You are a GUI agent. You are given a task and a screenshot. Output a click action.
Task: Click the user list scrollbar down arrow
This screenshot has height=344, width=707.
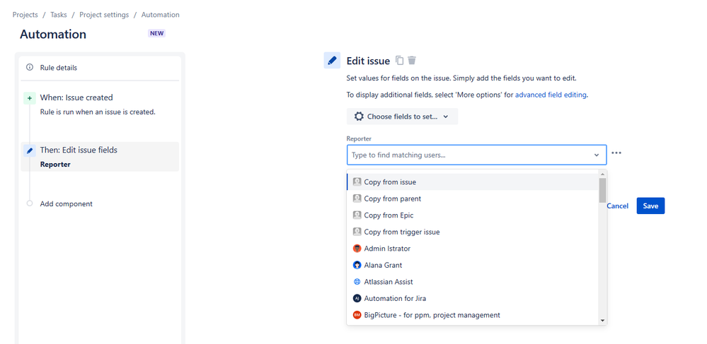(602, 321)
